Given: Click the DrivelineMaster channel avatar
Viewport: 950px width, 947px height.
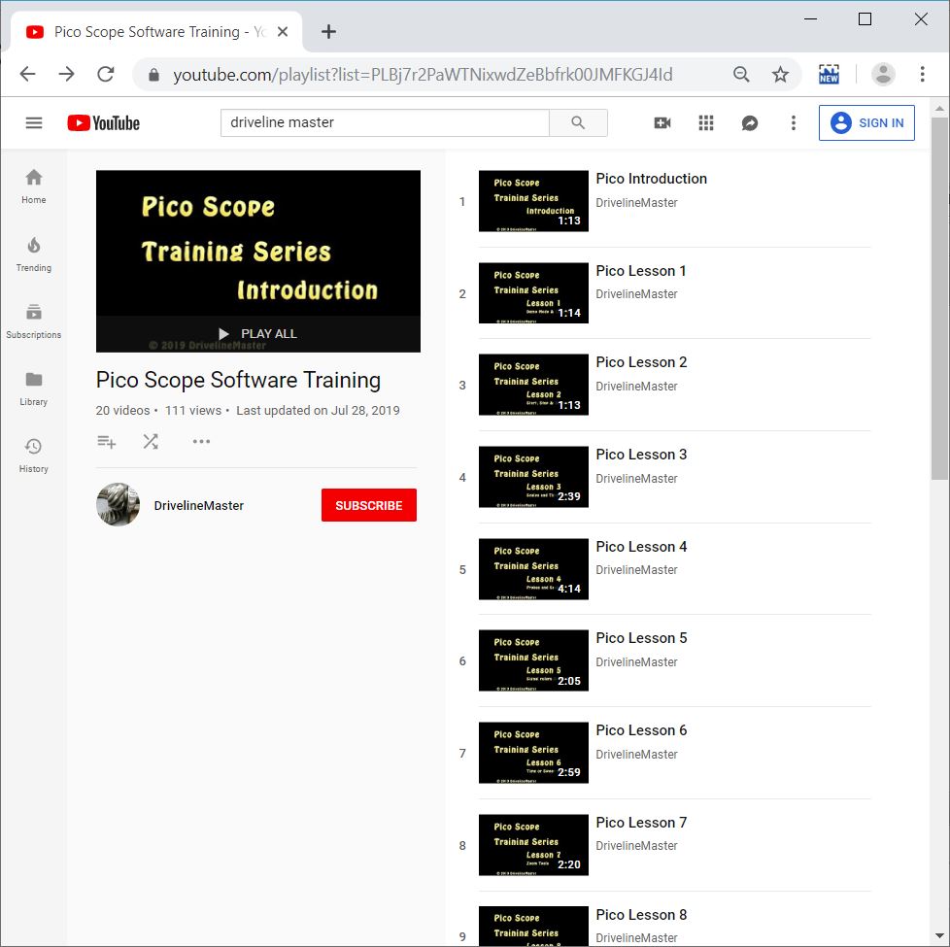Looking at the screenshot, I should [119, 505].
